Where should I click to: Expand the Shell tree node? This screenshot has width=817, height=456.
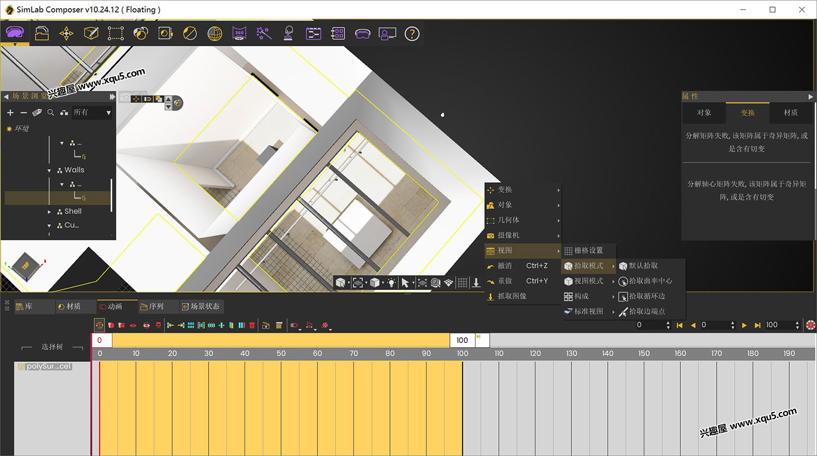tap(49, 212)
